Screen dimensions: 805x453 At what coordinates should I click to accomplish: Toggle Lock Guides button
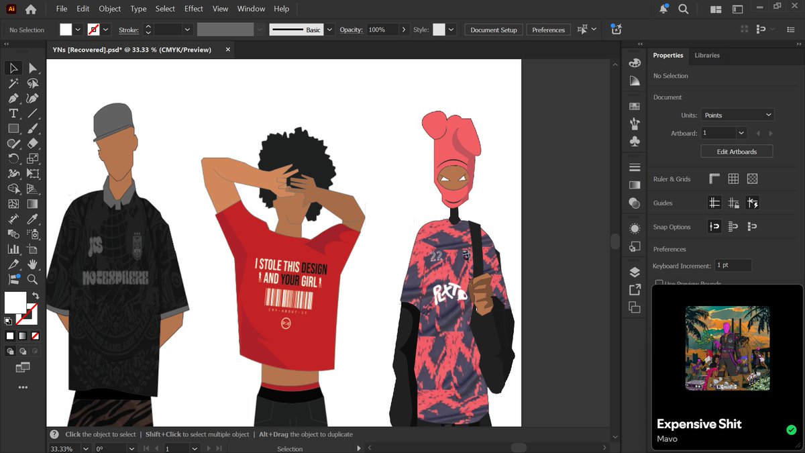pyautogui.click(x=733, y=203)
